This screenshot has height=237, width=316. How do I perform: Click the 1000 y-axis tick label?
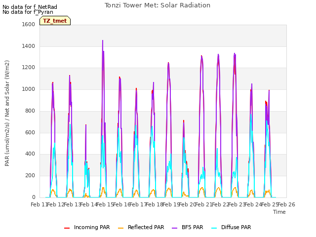pos(29,89)
